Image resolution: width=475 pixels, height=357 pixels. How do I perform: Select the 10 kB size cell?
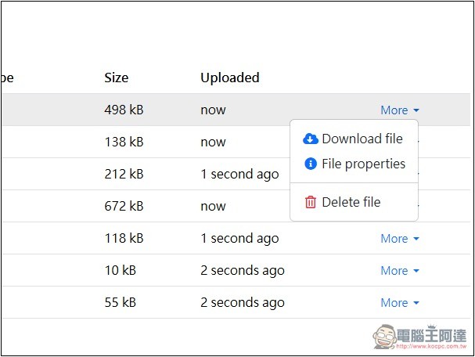coord(121,270)
